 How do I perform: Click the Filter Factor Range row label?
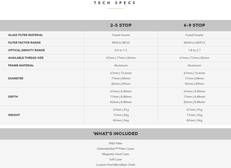[24, 42]
